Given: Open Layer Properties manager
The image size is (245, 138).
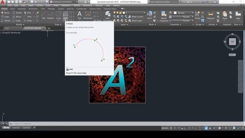Looking at the screenshot, I should click(108, 16).
